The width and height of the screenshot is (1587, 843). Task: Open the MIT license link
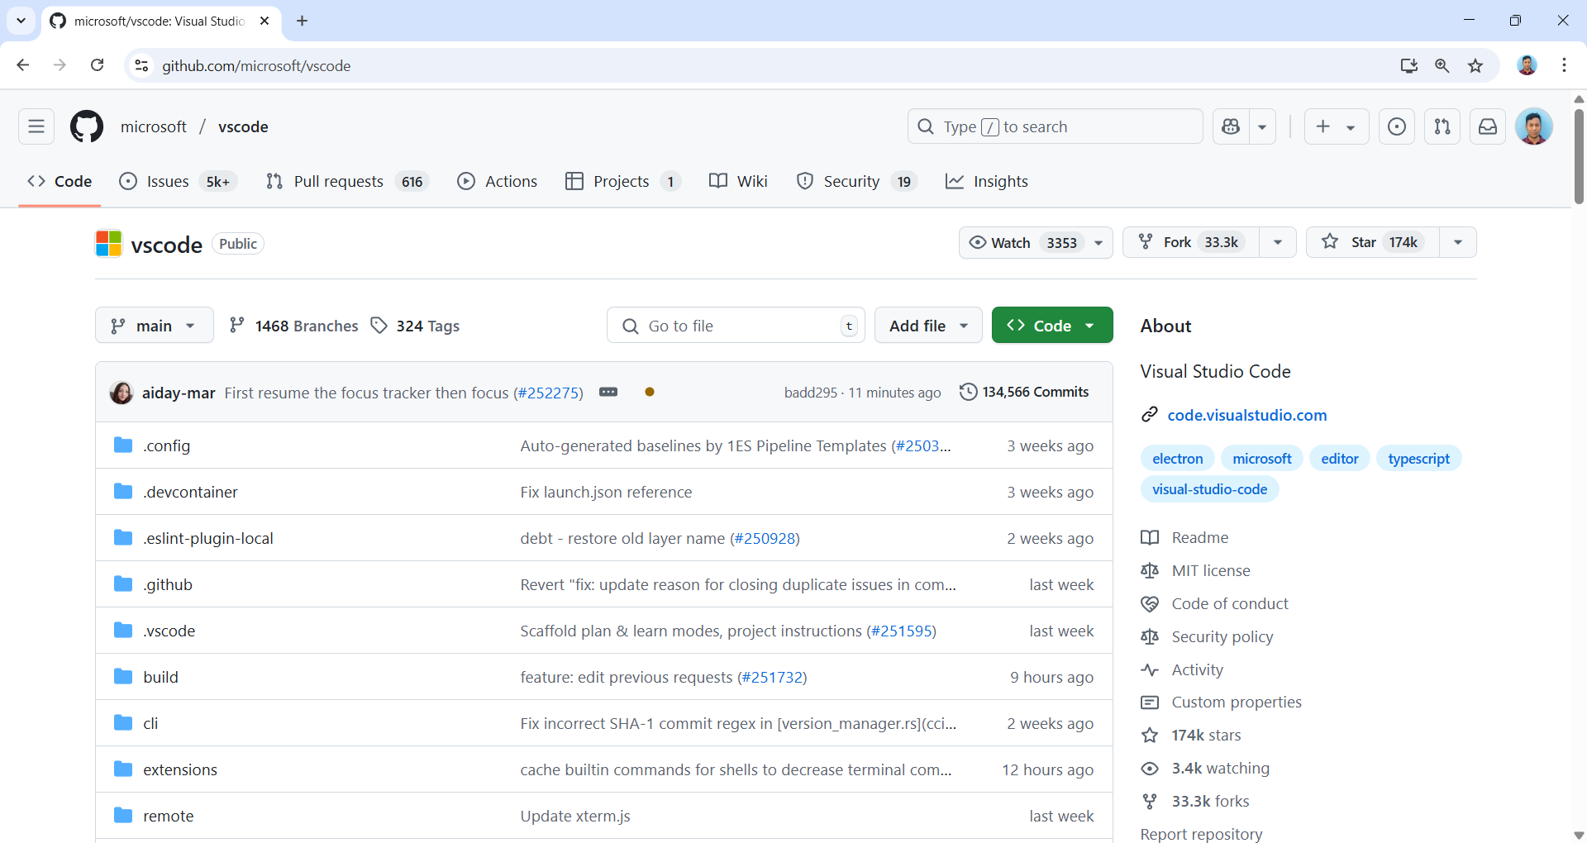pyautogui.click(x=1211, y=570)
